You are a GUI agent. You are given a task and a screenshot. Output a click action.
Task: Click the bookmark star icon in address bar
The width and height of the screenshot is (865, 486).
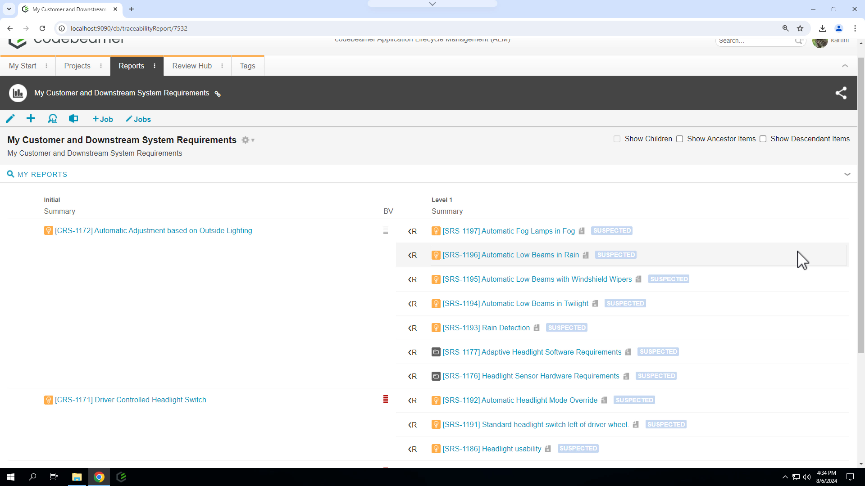800,28
